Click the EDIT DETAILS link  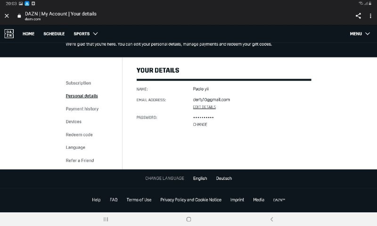(x=205, y=107)
